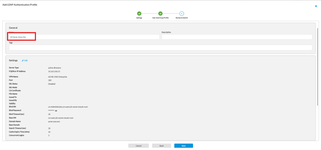Click the Bind DN value cn=Administrator,cn=users,dc=acme-one,dc=com
Screen dimensions: 321x150
(x=68, y=107)
